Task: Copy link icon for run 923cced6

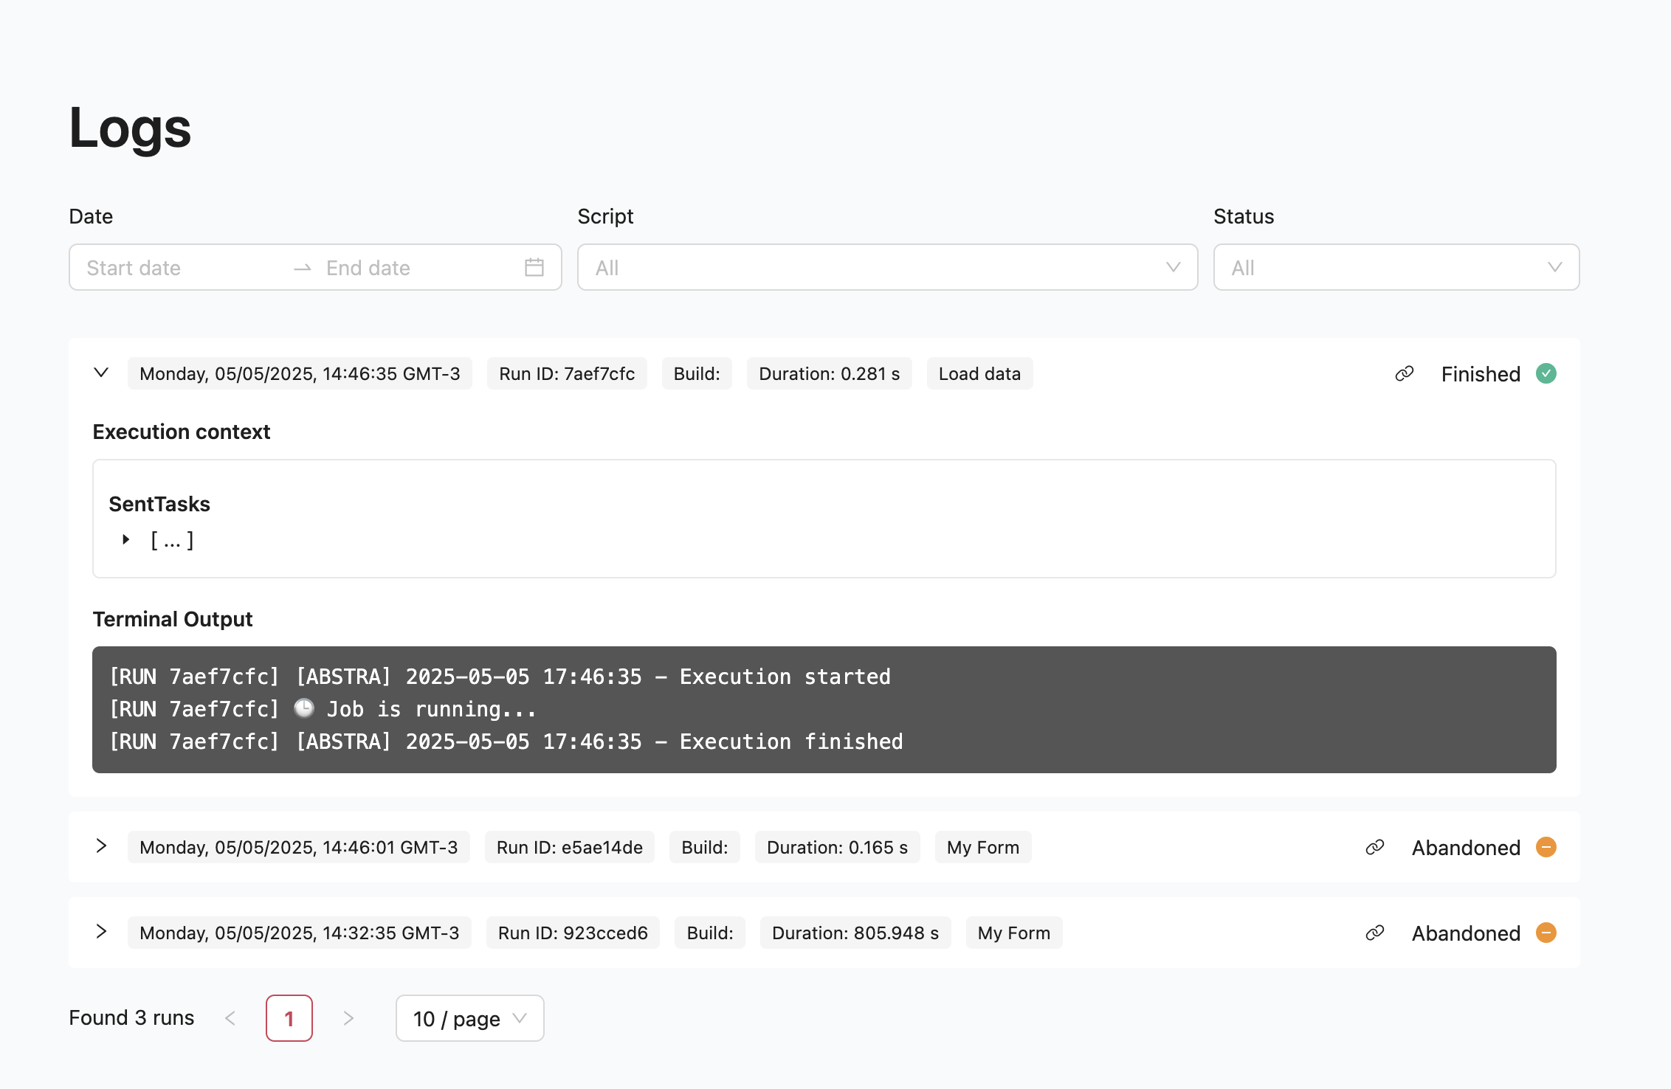Action: click(x=1374, y=933)
